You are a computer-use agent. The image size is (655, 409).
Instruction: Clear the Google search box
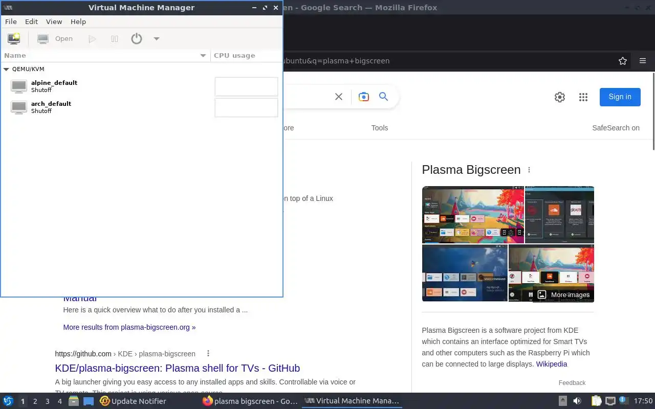(339, 97)
